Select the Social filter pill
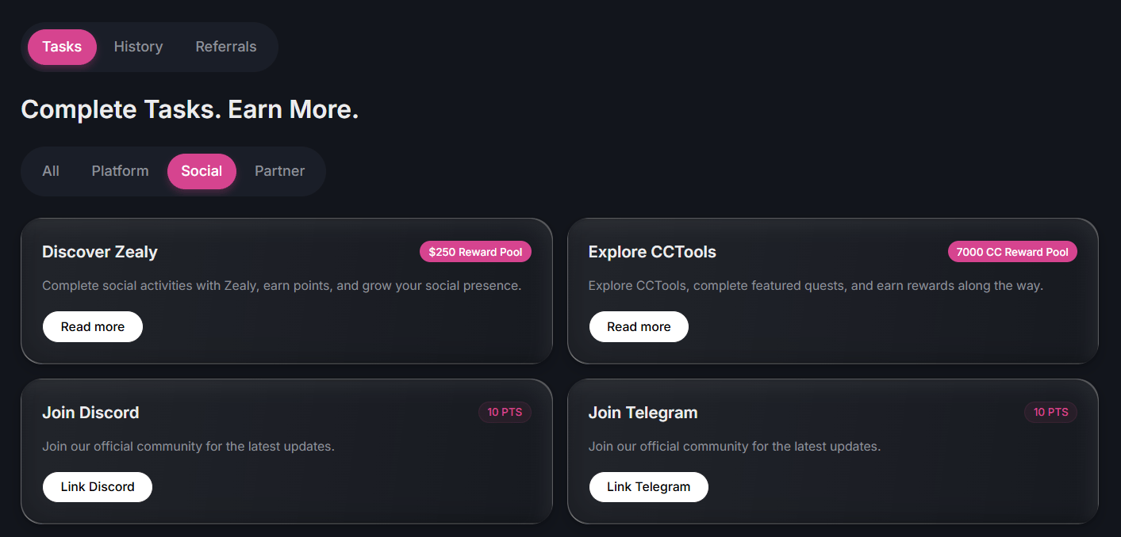The width and height of the screenshot is (1121, 537). point(202,171)
